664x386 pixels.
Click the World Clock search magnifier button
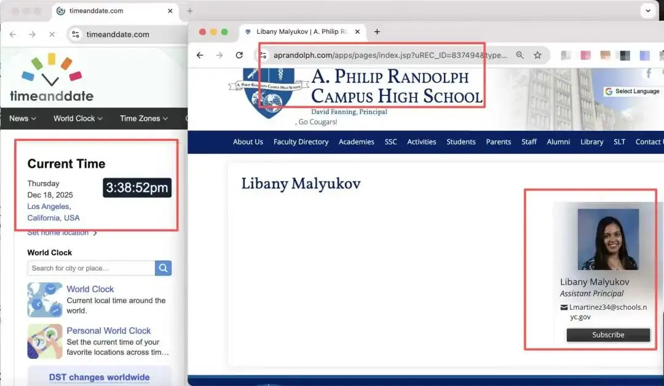pos(163,268)
